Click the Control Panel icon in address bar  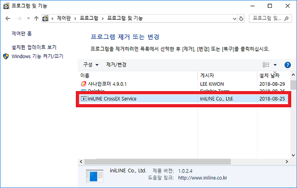(x=45, y=18)
